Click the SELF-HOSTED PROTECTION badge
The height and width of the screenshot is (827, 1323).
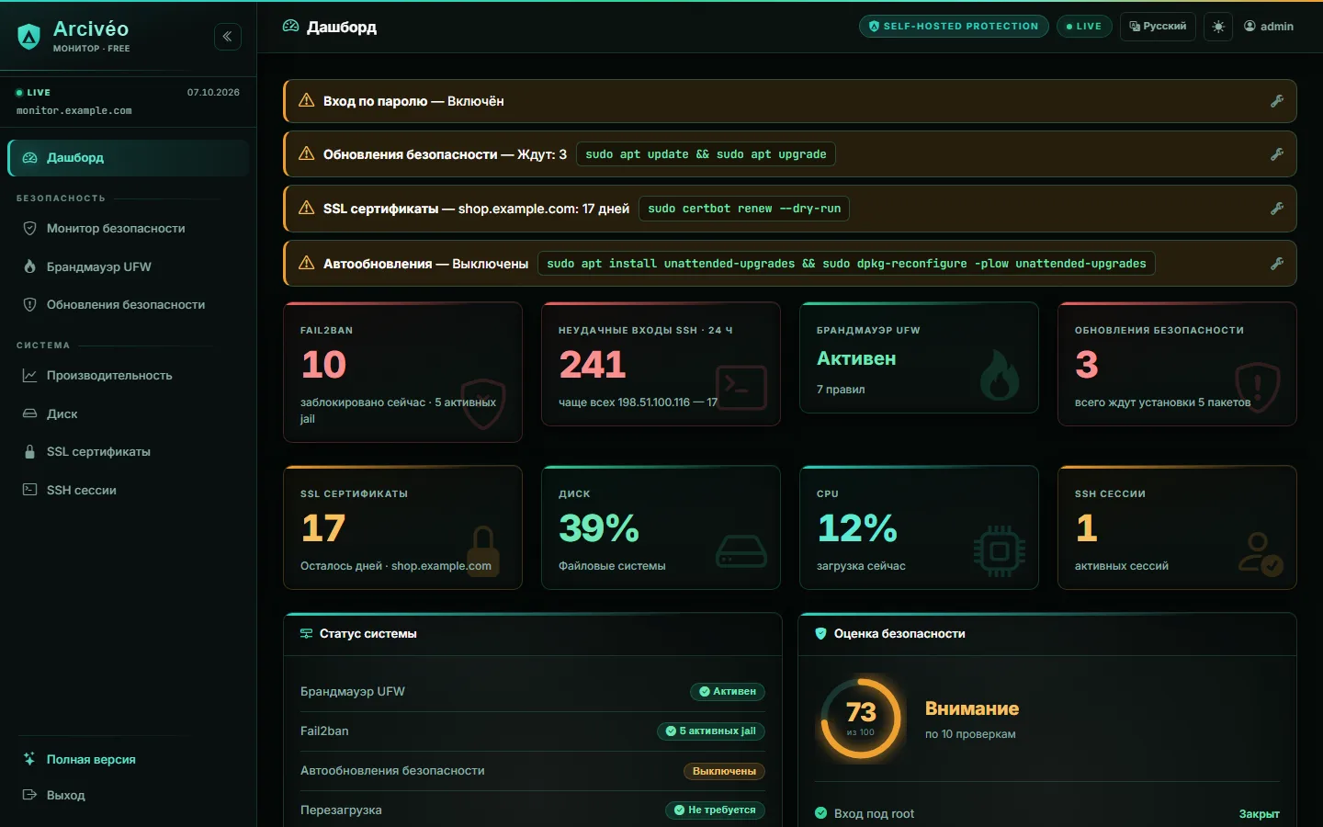click(955, 27)
